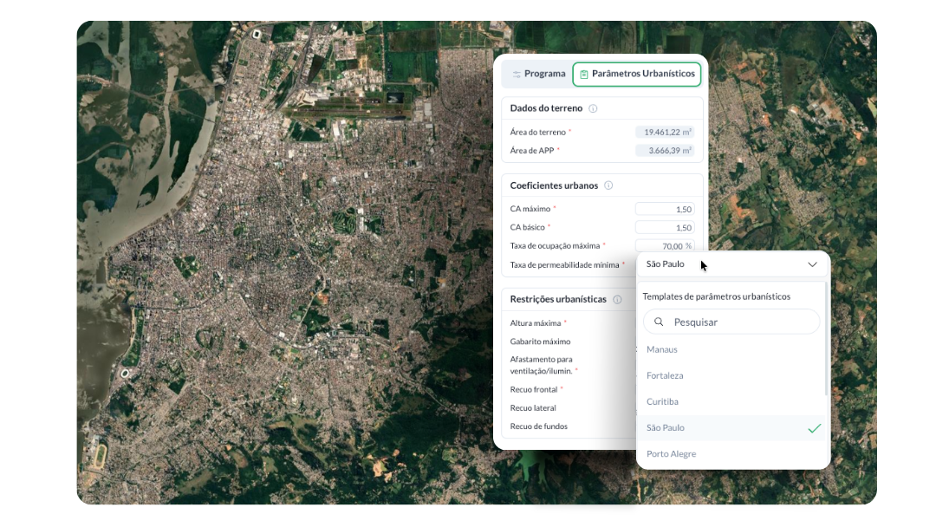Pick the Curitiba template option
The width and height of the screenshot is (936, 527).
point(662,401)
